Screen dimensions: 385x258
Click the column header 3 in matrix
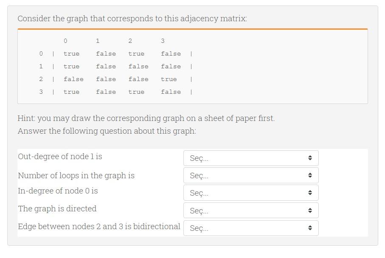click(x=163, y=41)
